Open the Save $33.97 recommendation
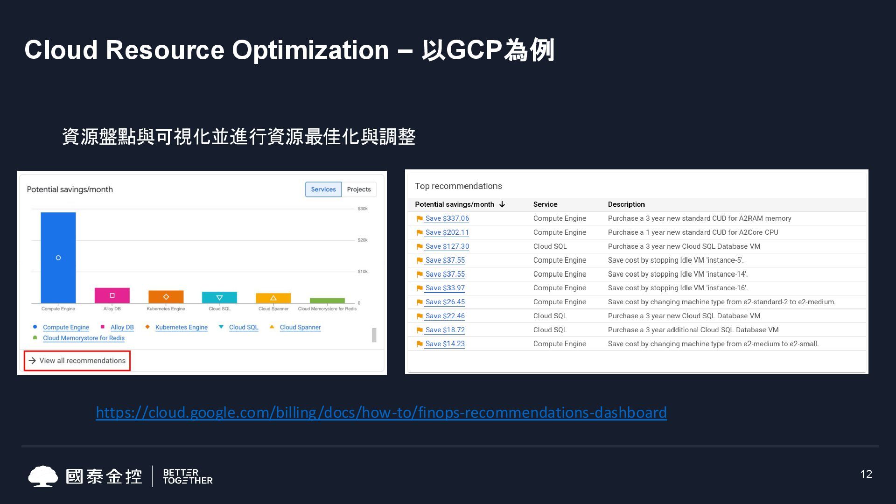This screenshot has width=896, height=504. (x=445, y=288)
